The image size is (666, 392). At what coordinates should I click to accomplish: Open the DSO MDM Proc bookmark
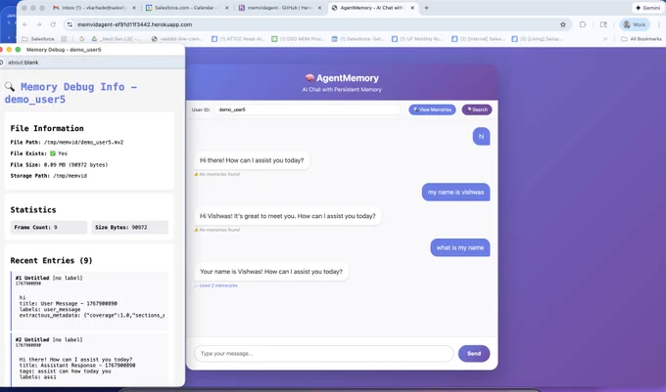coord(298,39)
